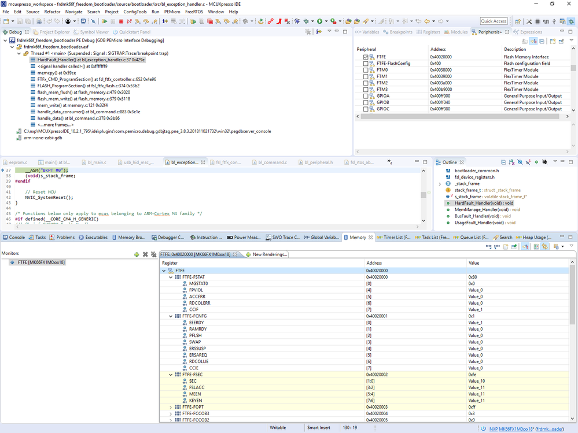Check the FTM0 peripheral checkbox
The image size is (578, 433).
point(366,70)
